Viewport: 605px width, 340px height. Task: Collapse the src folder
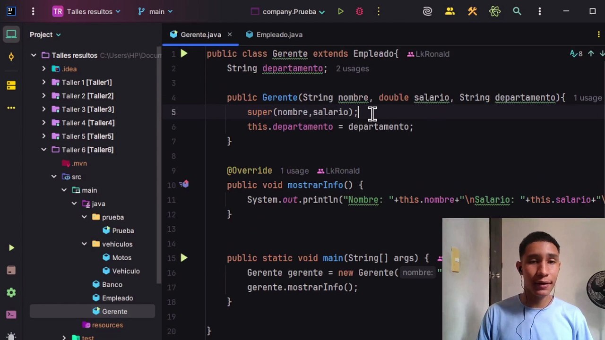54,177
